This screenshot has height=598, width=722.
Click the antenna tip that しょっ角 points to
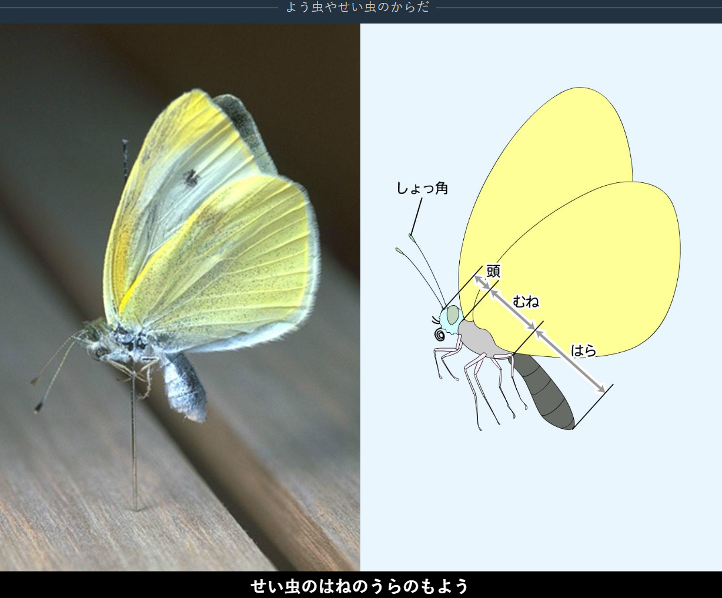click(x=412, y=237)
